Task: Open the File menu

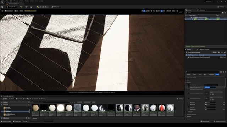Action: click(x=7, y=1)
